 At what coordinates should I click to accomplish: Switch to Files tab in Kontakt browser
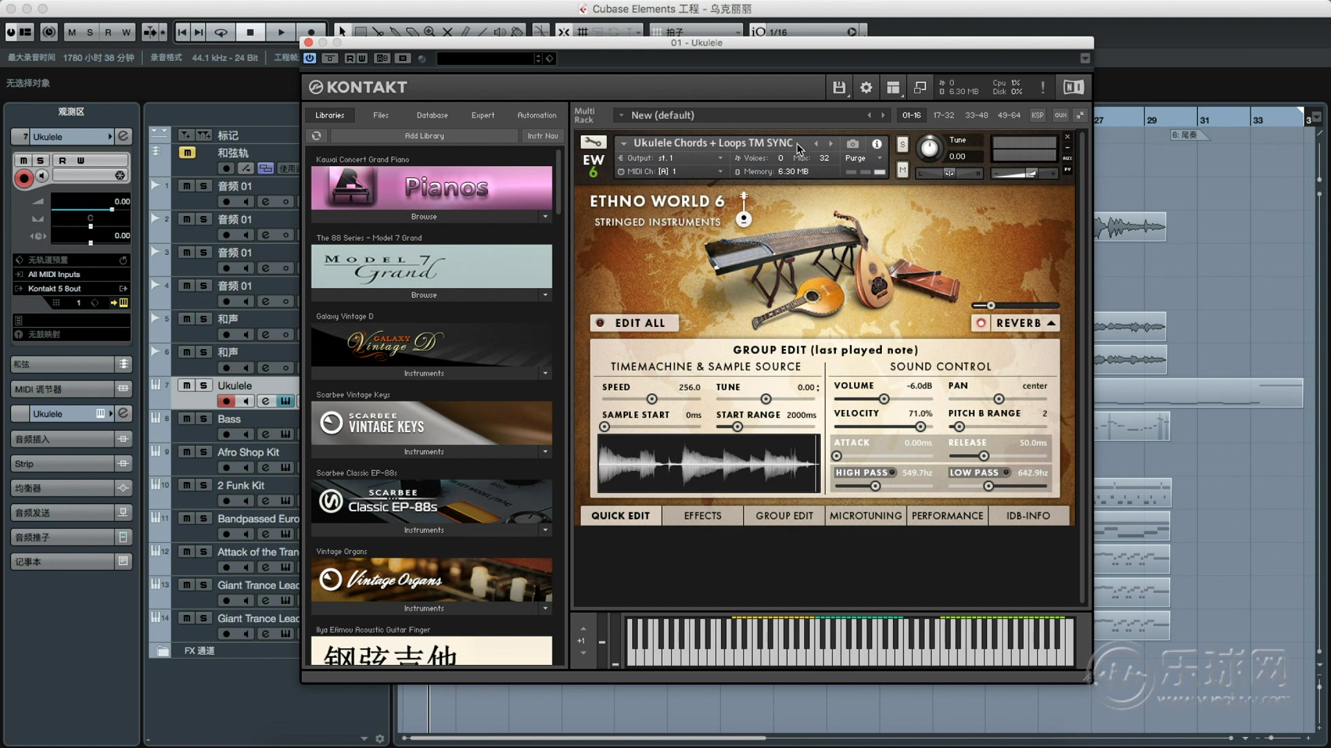coord(381,115)
